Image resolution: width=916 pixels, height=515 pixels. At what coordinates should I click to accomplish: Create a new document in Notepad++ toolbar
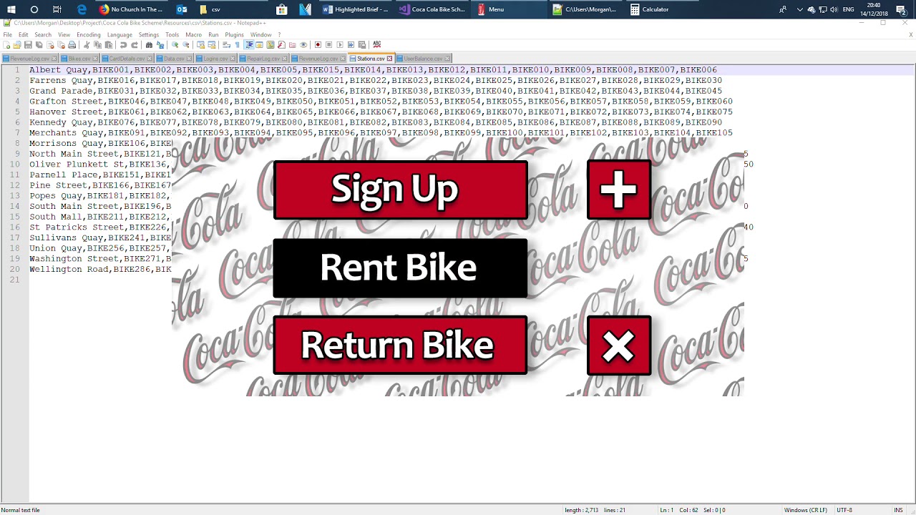tap(7, 45)
